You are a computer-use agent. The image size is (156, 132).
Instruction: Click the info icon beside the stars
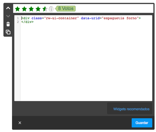coord(51,9)
